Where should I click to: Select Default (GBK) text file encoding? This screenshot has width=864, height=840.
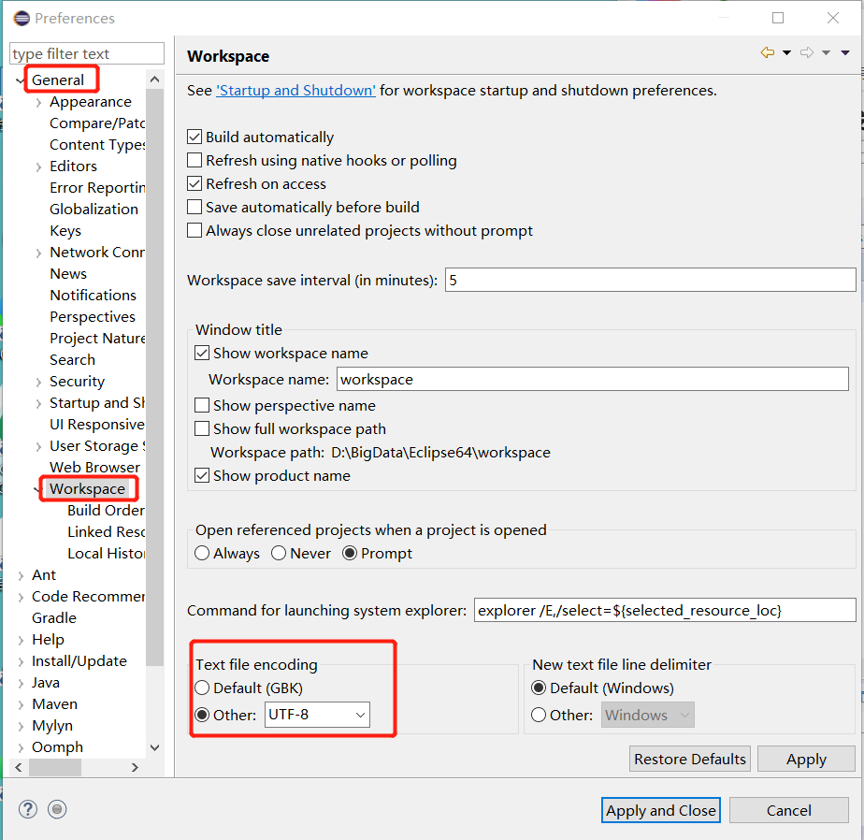pyautogui.click(x=203, y=688)
